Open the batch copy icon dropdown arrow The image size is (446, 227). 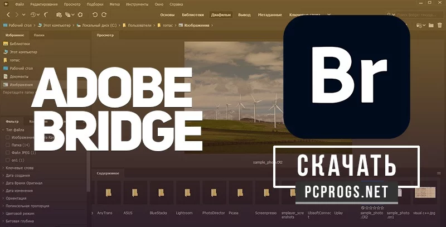73,15
